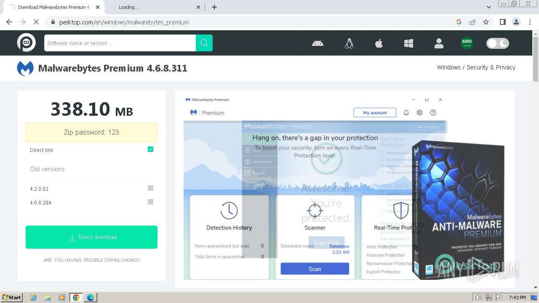Screen dimensions: 539x303
Task: Open the Windows Start menu
Action: (x=12, y=298)
